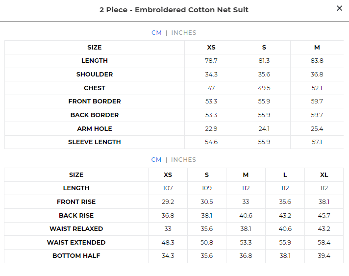The width and height of the screenshot is (349, 276).
Task: Close the size chart popup
Action: [339, 8]
